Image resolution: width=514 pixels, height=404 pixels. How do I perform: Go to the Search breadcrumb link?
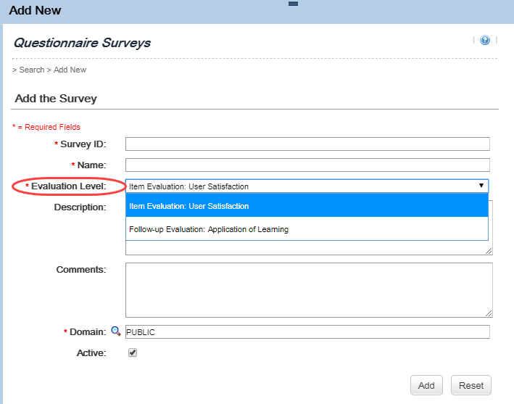tap(31, 70)
